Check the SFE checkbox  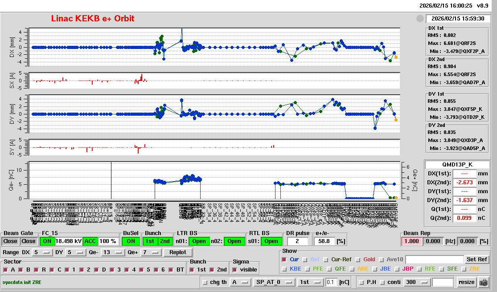pos(442,269)
